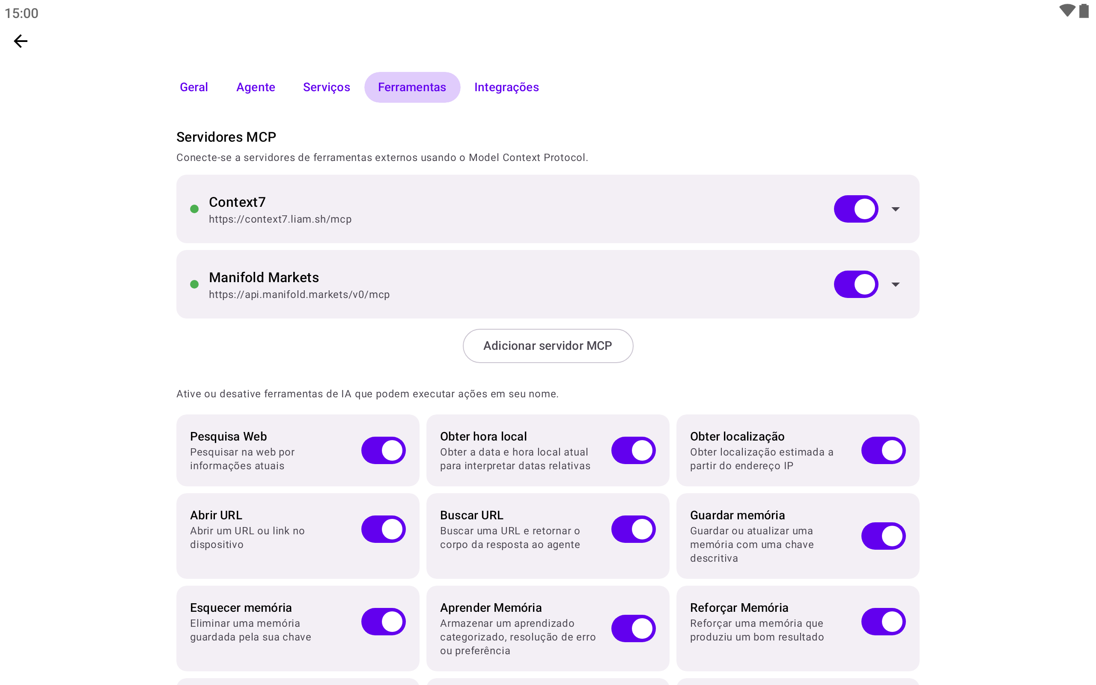Click the Manifold Markets green status dot
Image resolution: width=1096 pixels, height=685 pixels.
point(194,284)
